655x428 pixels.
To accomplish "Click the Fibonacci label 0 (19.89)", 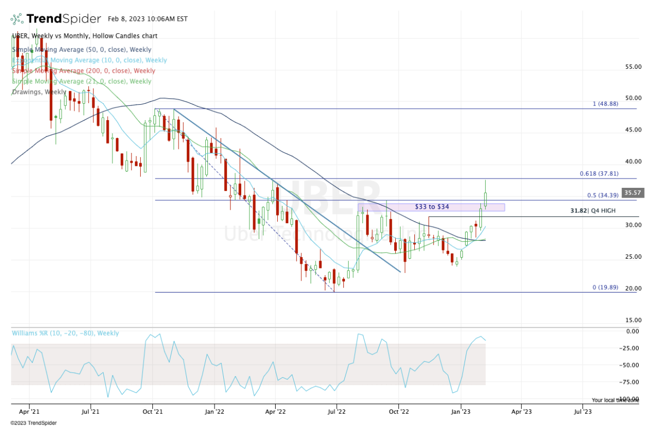I will 605,287.
